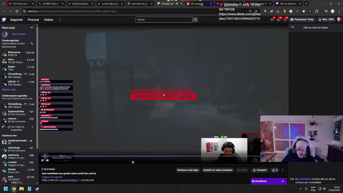Click the address bar URL
The image size is (343, 193).
pyautogui.click(x=72, y=11)
